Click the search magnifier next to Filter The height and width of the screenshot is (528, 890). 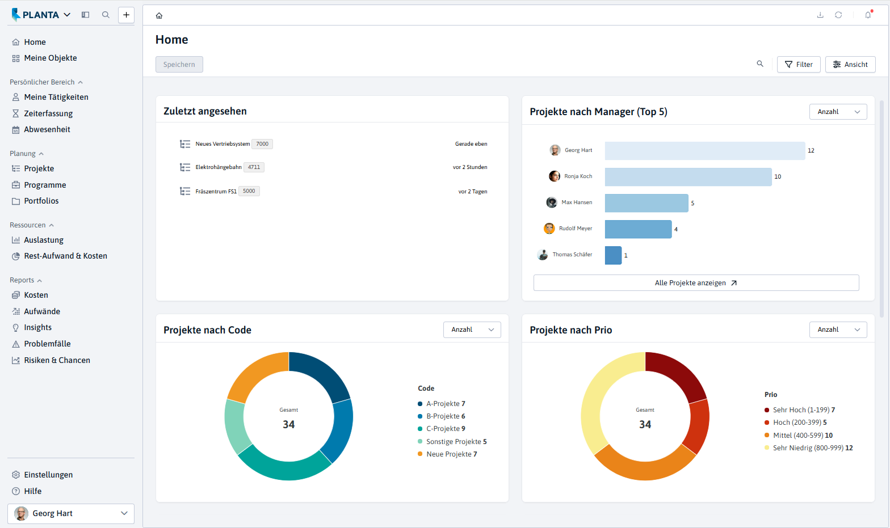760,64
